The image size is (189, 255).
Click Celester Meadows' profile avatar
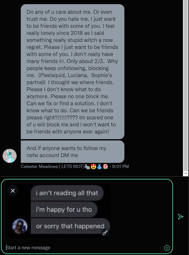pos(10,156)
